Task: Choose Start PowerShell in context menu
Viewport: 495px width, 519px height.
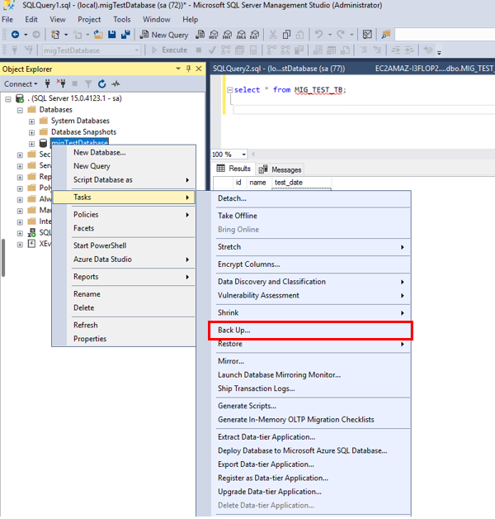Action: click(x=124, y=245)
